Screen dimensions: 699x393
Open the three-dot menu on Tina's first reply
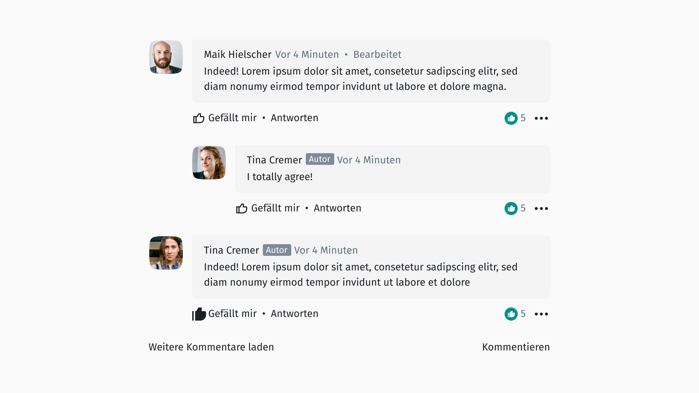[x=541, y=209]
